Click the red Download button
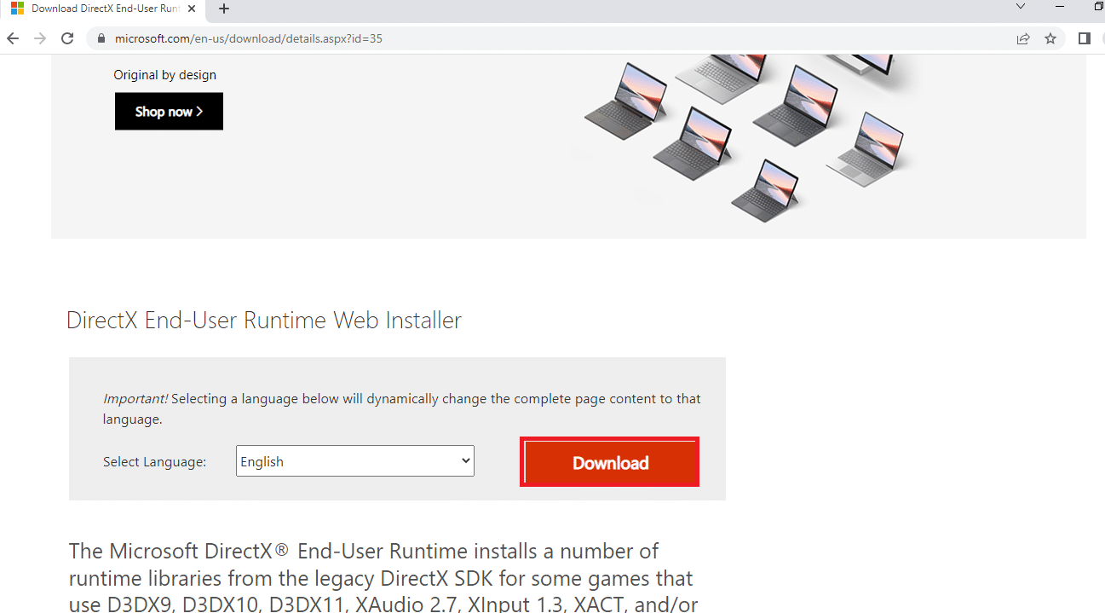Image resolution: width=1105 pixels, height=613 pixels. 610,462
